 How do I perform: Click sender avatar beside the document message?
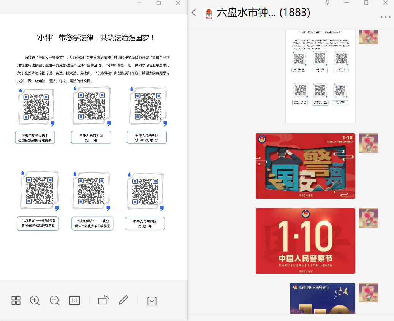pyautogui.click(x=368, y=37)
